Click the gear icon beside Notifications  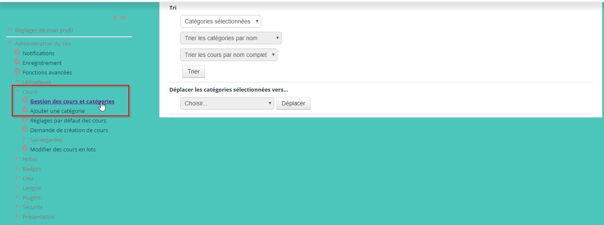(x=17, y=53)
